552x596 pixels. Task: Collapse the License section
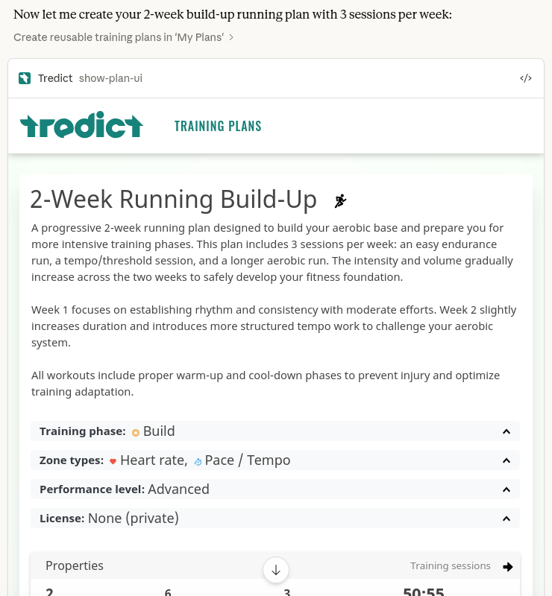[x=506, y=518]
